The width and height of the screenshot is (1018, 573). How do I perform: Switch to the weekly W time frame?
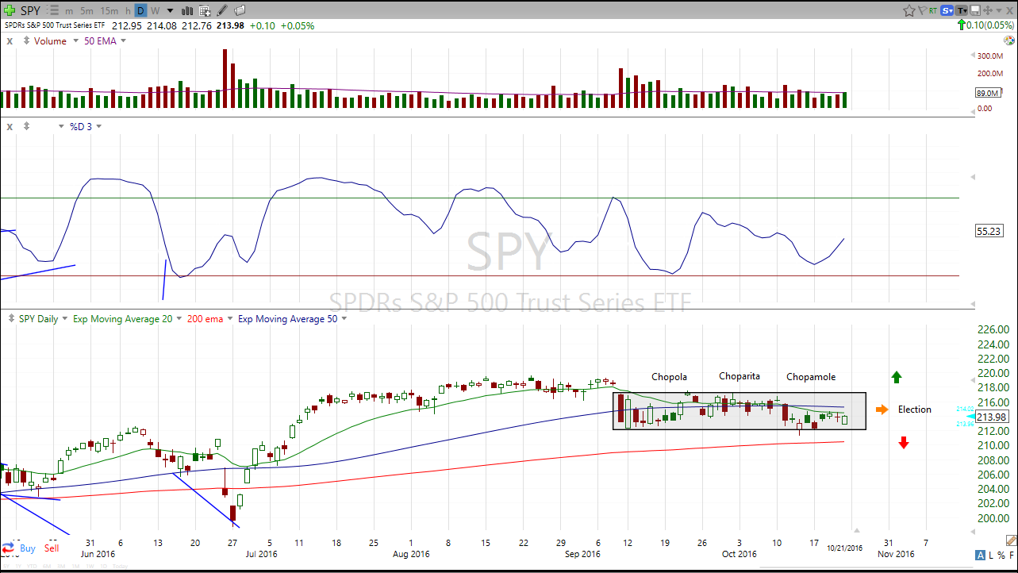[x=155, y=10]
